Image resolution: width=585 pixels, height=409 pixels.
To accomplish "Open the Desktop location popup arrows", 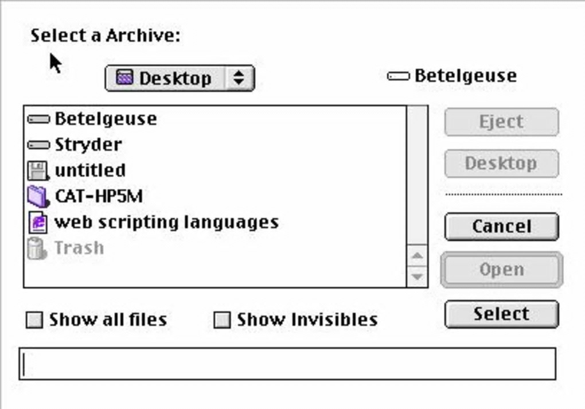I will pyautogui.click(x=239, y=78).
